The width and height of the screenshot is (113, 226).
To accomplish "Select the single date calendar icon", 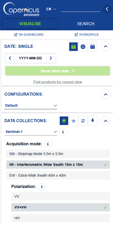I will [73, 47].
